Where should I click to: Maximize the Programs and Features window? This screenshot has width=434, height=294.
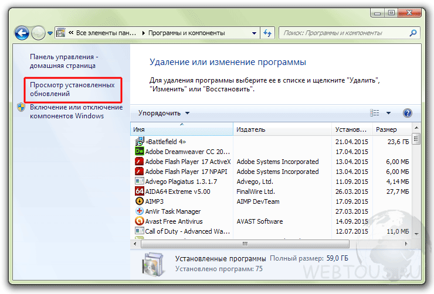[391, 13]
